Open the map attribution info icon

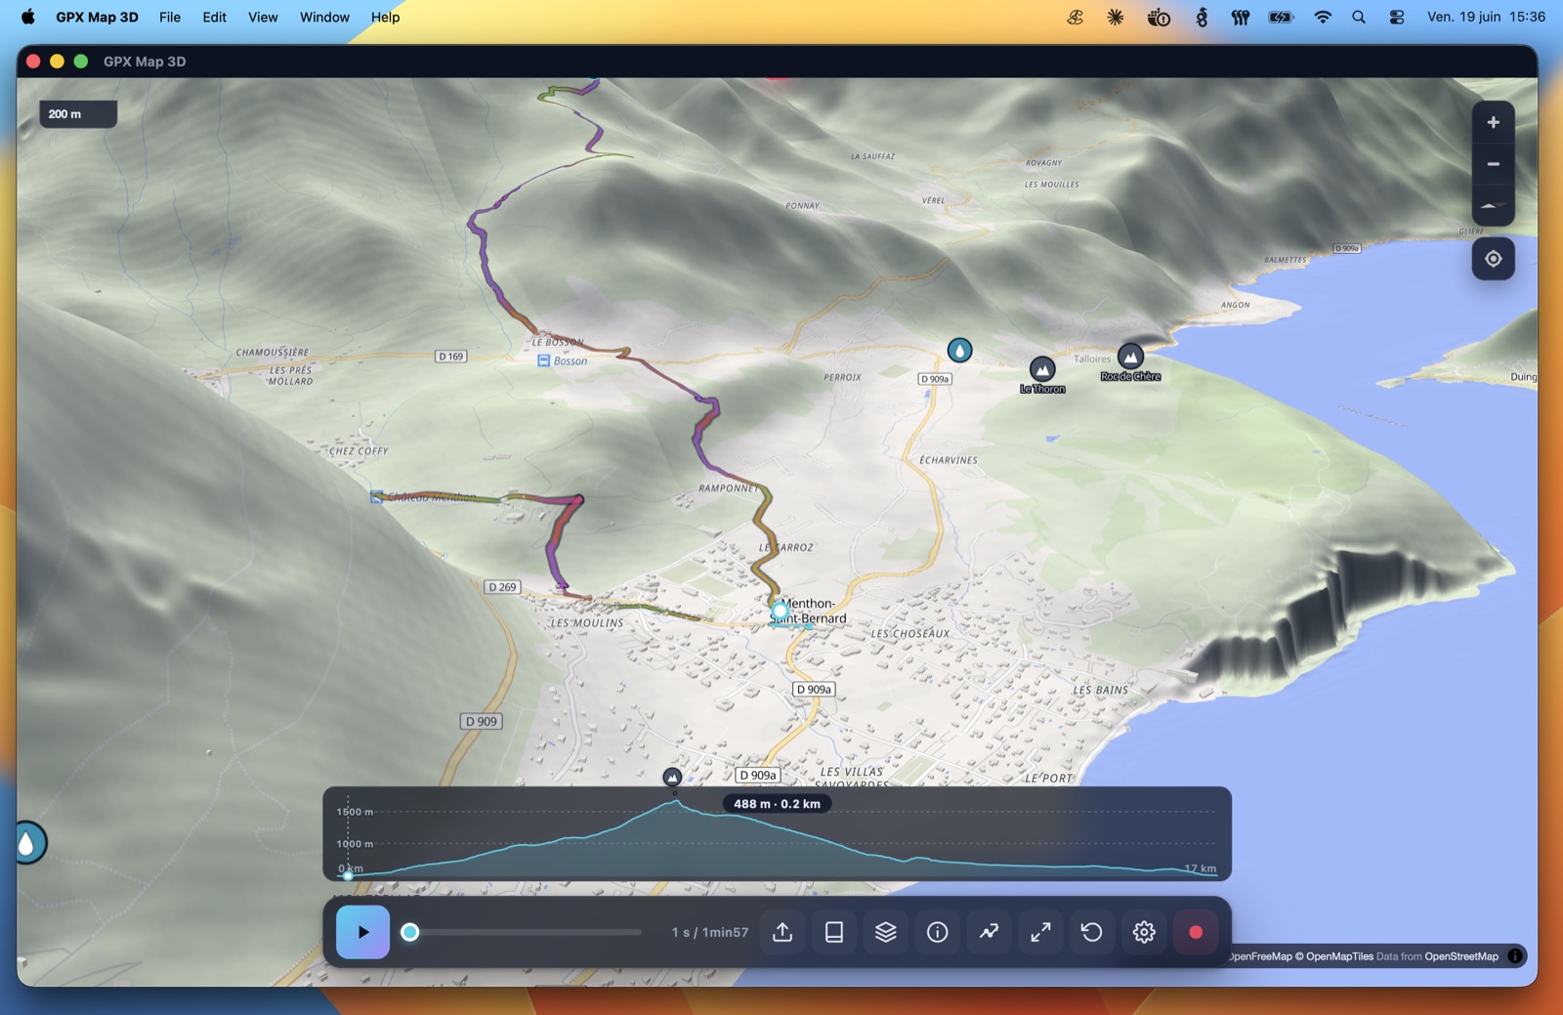(1515, 956)
